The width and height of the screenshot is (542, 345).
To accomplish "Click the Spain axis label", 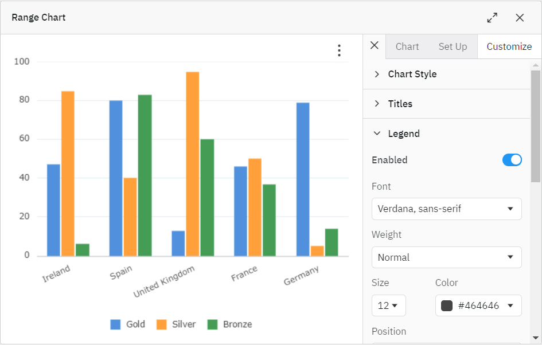I will coord(121,272).
